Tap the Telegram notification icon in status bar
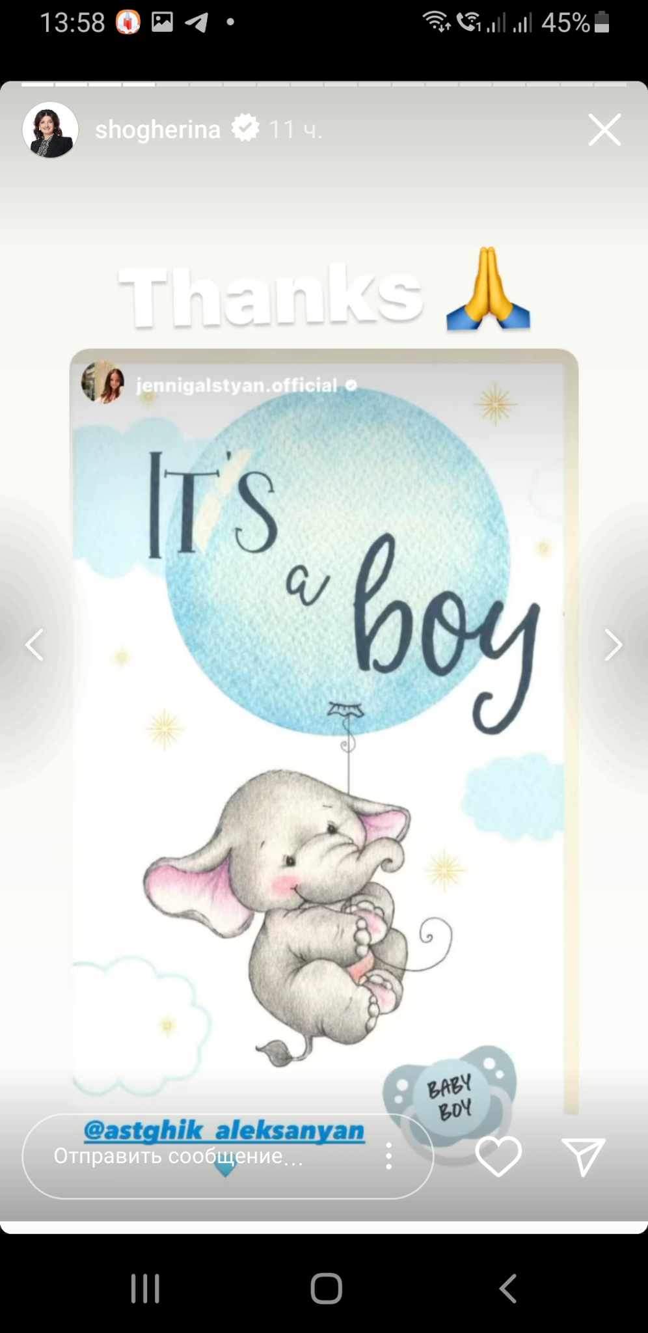The width and height of the screenshot is (648, 1333). 196,23
